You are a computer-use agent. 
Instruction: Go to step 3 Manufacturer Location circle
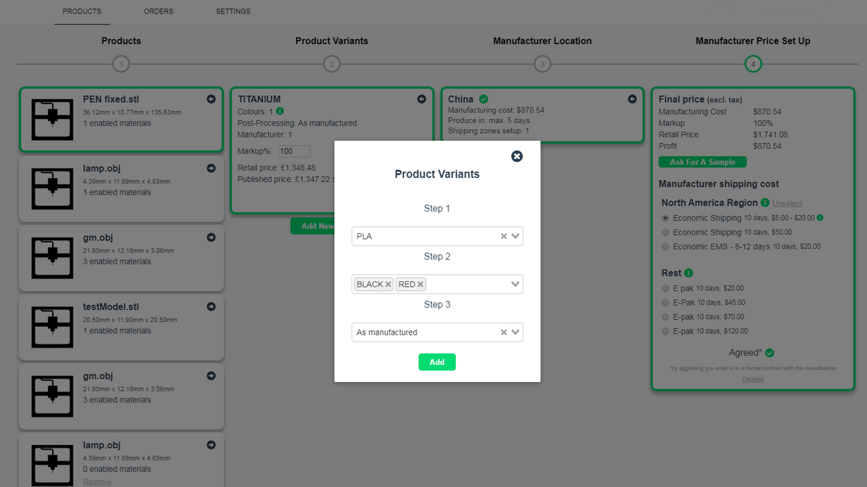(542, 64)
